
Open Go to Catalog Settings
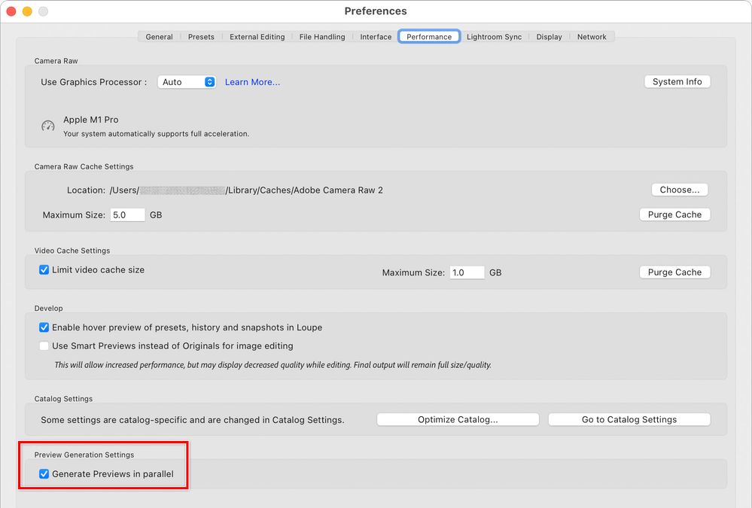pyautogui.click(x=629, y=419)
